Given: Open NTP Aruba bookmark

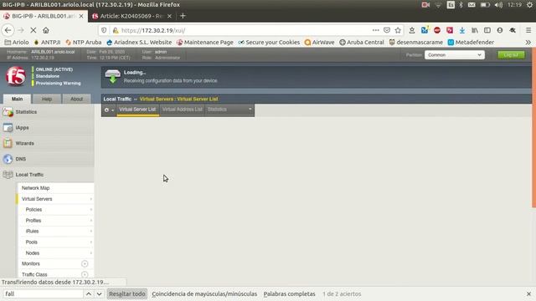Looking at the screenshot, I should tap(84, 43).
